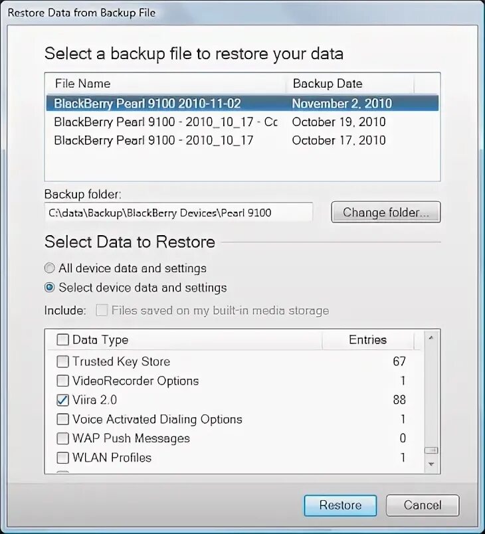Check the Trusted Key Store checkbox
Screen dimensions: 485x534
point(62,361)
